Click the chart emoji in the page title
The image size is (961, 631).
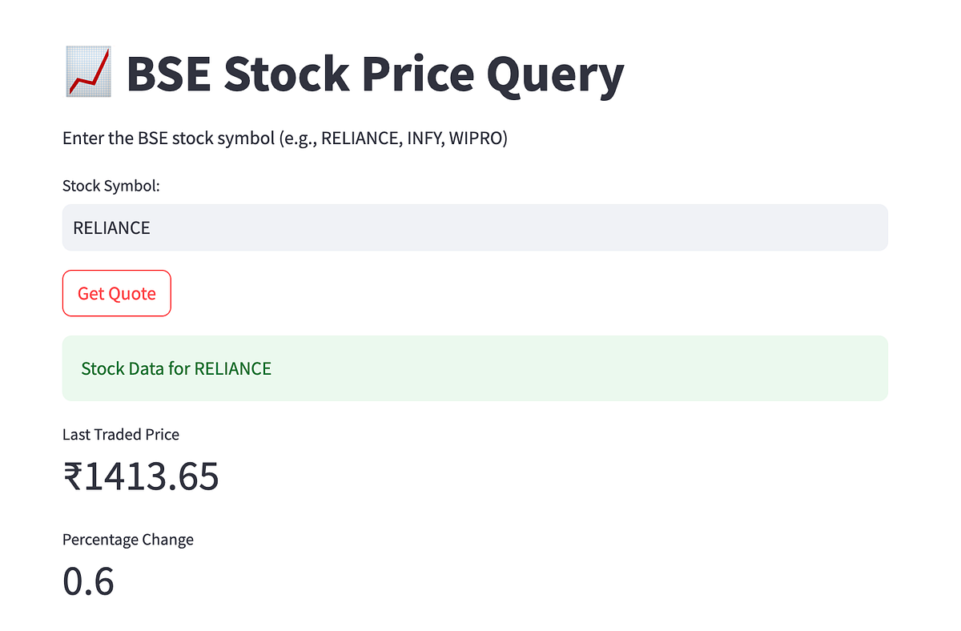coord(86,73)
